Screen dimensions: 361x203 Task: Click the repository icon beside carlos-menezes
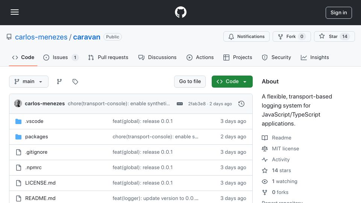tap(9, 37)
